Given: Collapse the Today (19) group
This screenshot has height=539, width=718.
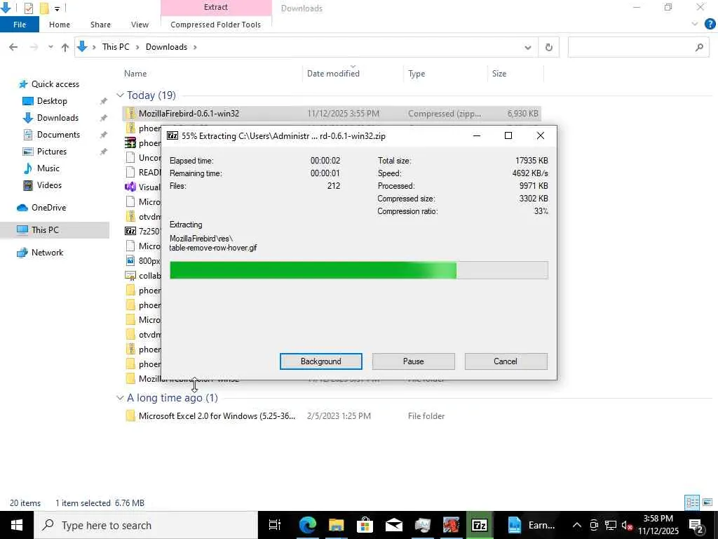Looking at the screenshot, I should coord(120,95).
